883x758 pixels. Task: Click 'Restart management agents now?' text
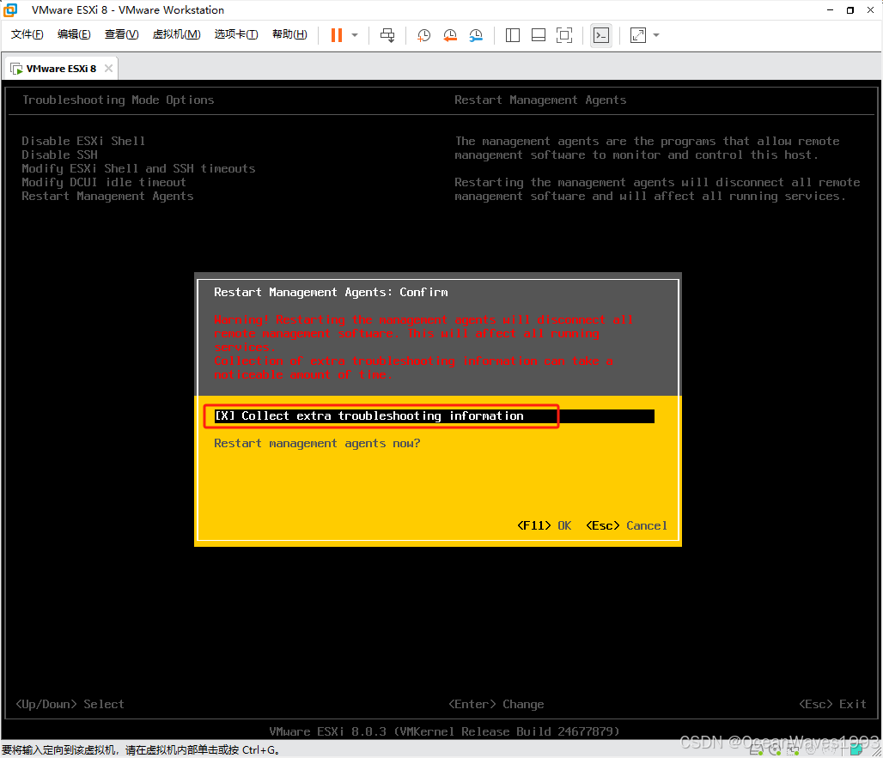[317, 444]
